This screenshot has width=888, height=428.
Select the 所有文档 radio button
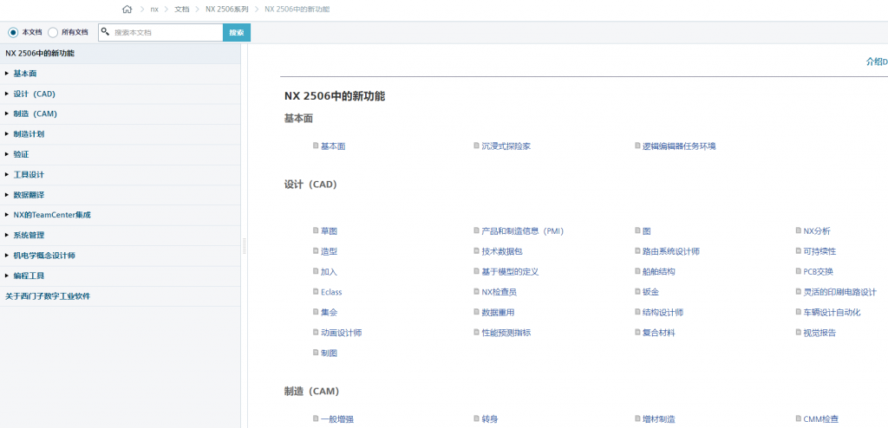coord(53,32)
